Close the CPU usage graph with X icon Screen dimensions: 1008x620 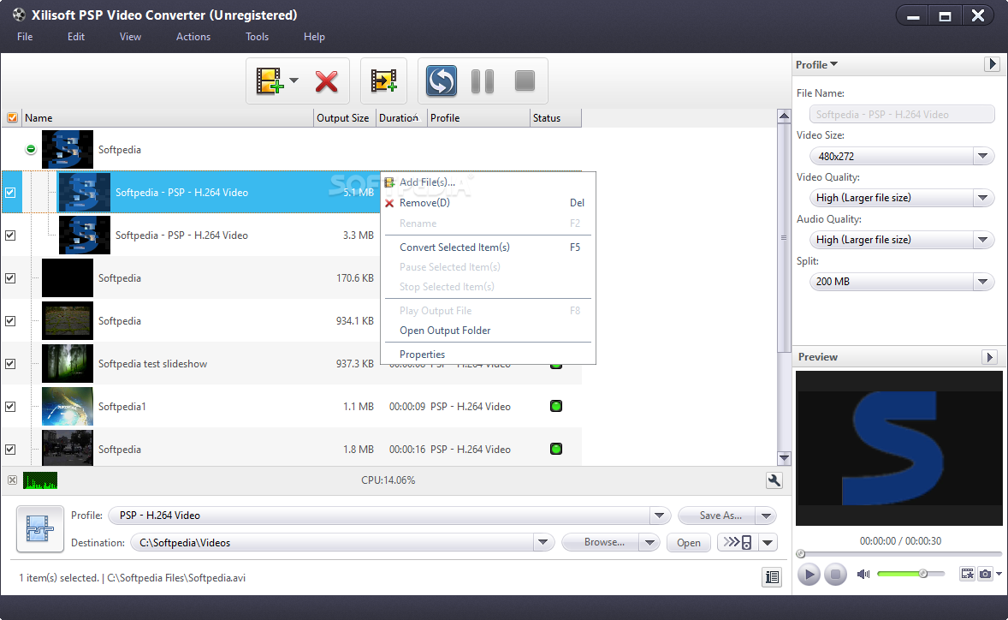(12, 480)
